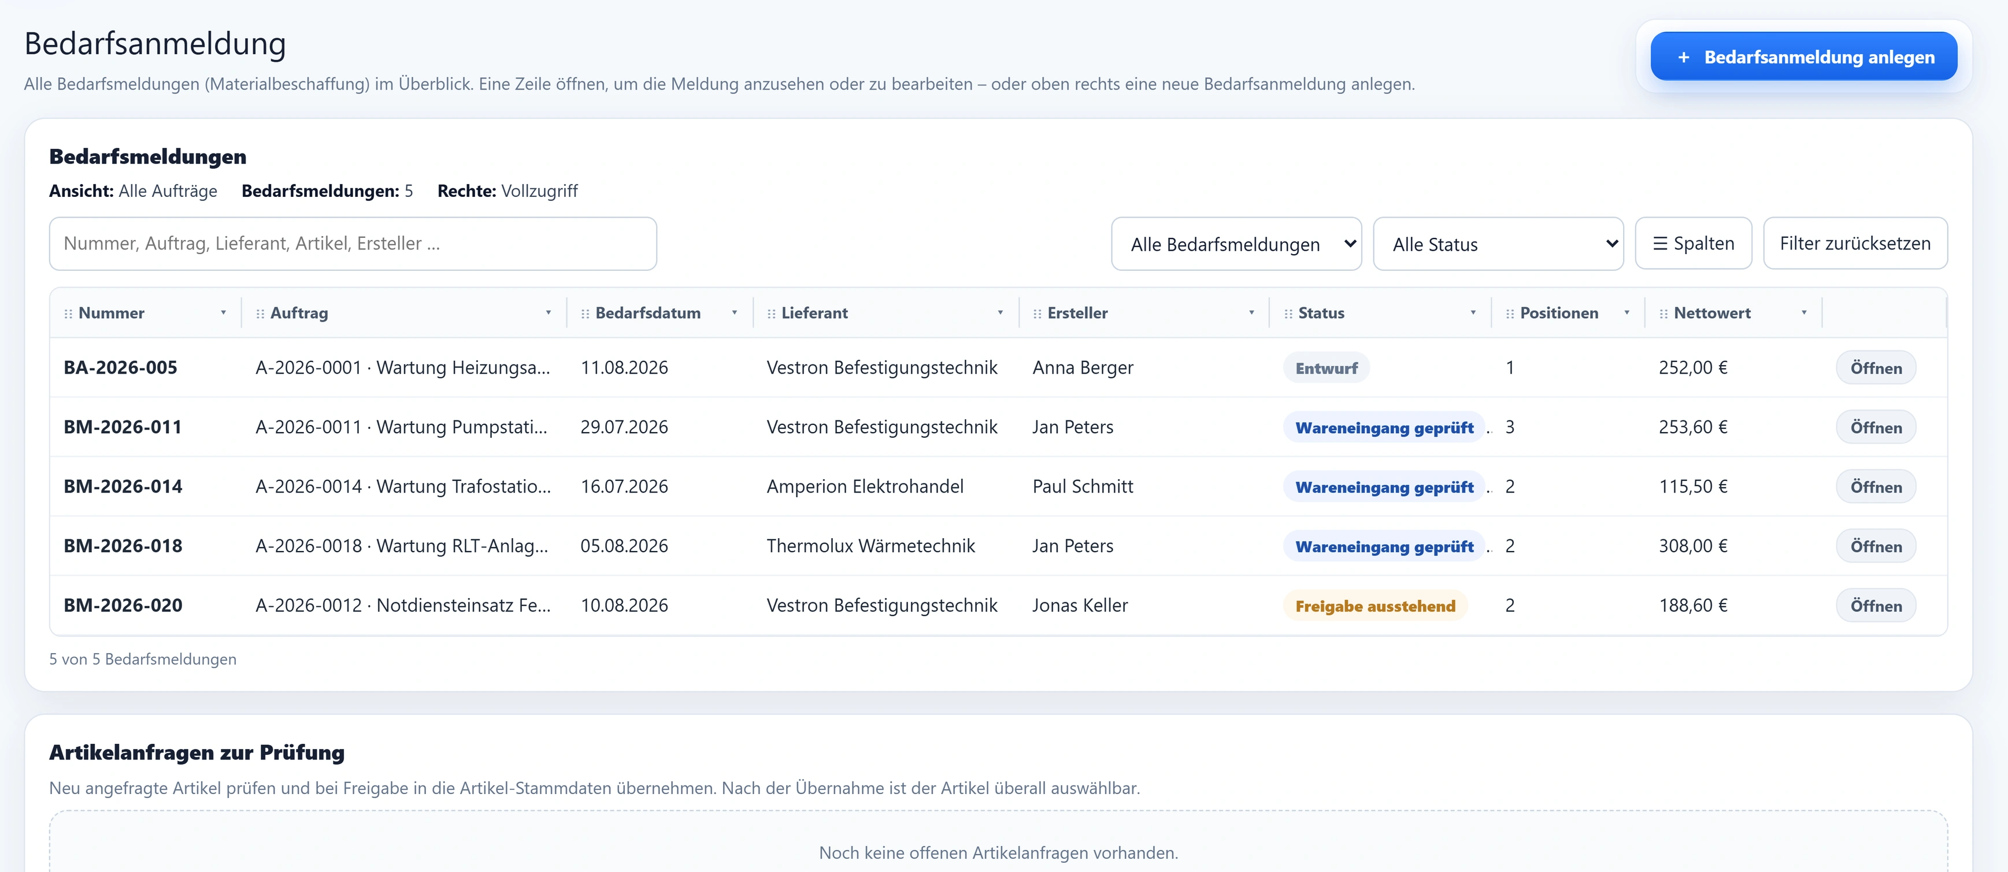This screenshot has height=872, width=2008.
Task: Click the drag handle of the Ersteller column
Action: (x=1038, y=314)
